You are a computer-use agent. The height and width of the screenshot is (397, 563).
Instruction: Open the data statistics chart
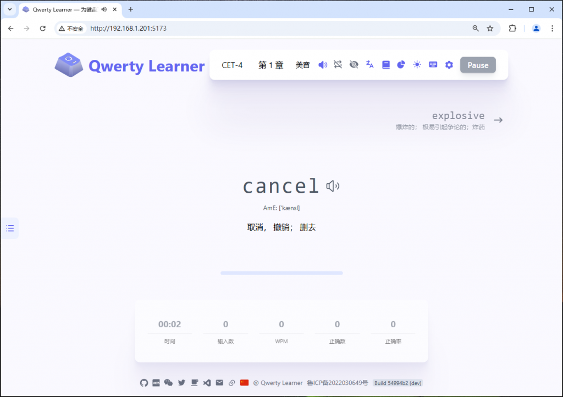coord(401,64)
